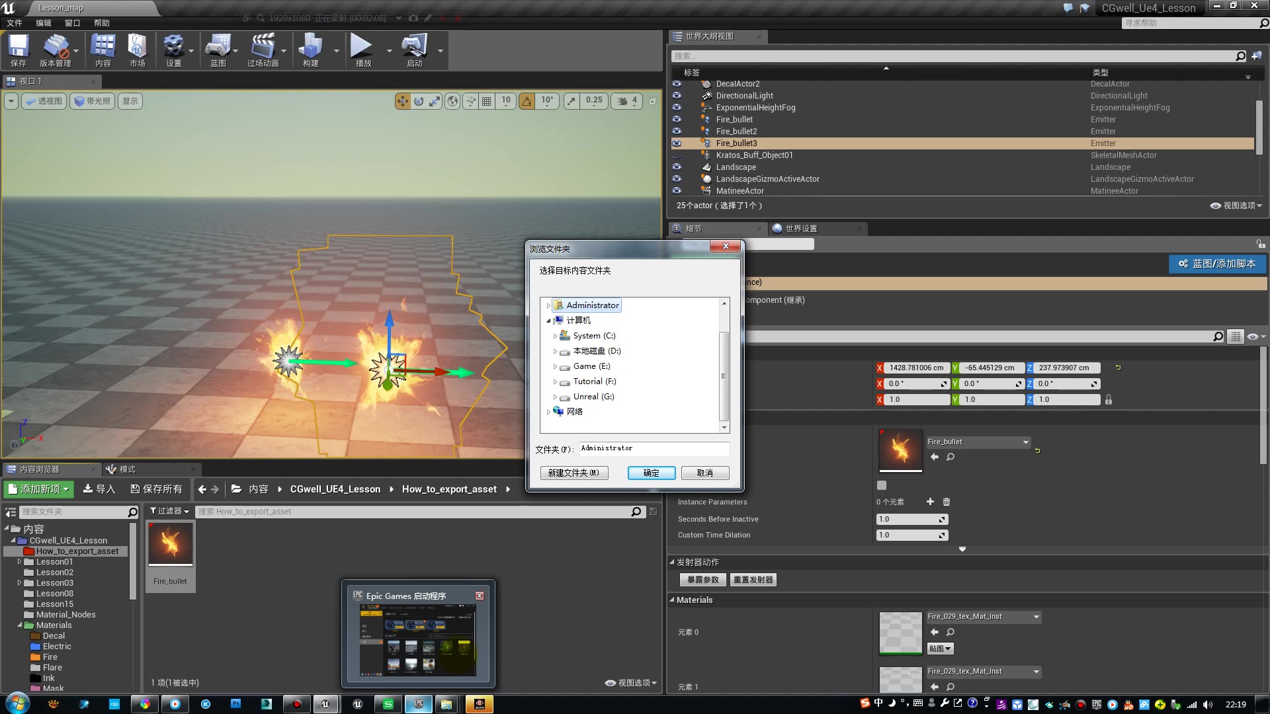
Task: Switch to the 世界设置 tab
Action: pos(800,229)
